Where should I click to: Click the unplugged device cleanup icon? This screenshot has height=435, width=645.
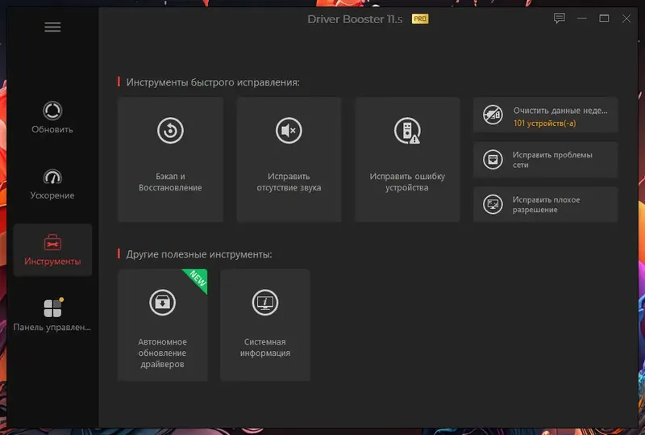tap(493, 115)
